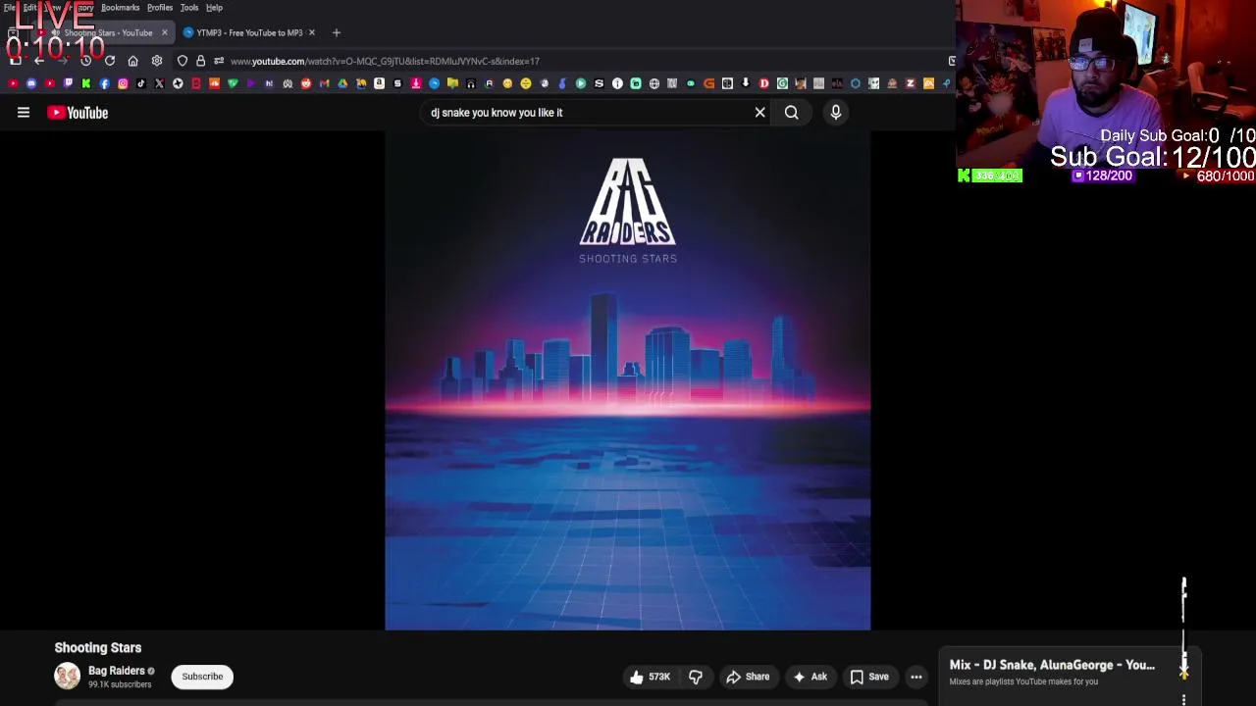The height and width of the screenshot is (706, 1256).
Task: Go back with browser back arrow
Action: (39, 61)
